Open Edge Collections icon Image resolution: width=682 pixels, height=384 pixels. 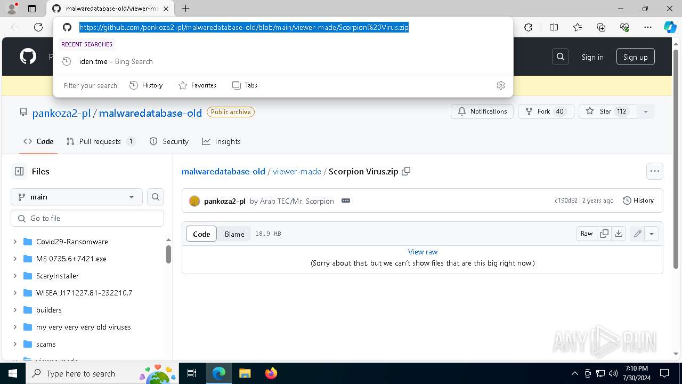601,27
